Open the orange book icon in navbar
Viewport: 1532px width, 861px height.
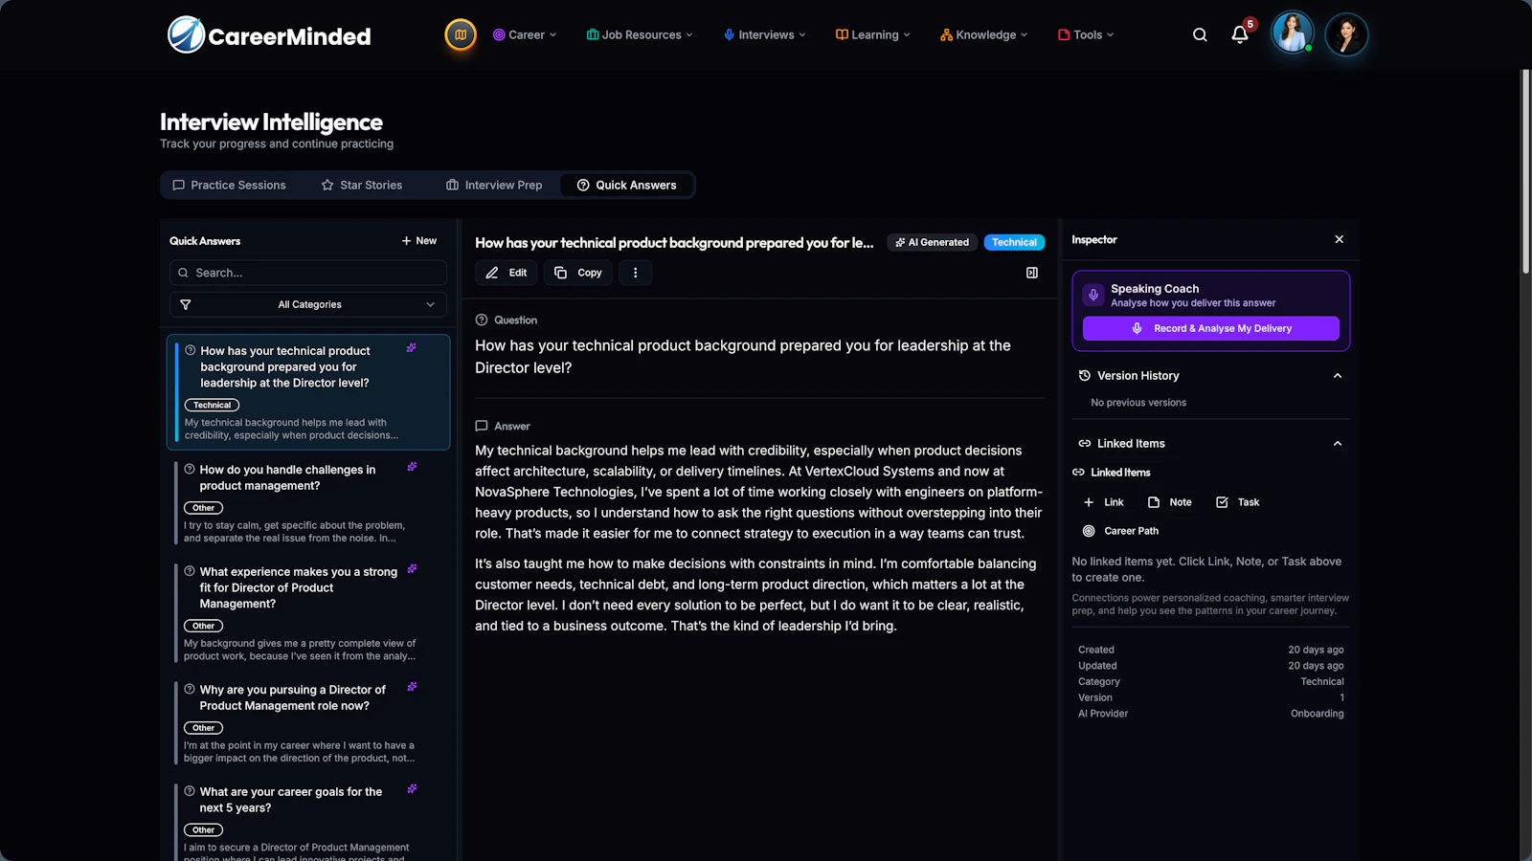461,34
